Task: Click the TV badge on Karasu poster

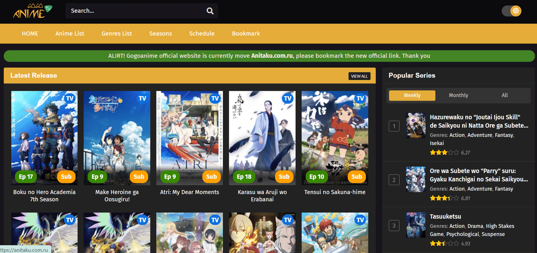Action: coord(287,99)
